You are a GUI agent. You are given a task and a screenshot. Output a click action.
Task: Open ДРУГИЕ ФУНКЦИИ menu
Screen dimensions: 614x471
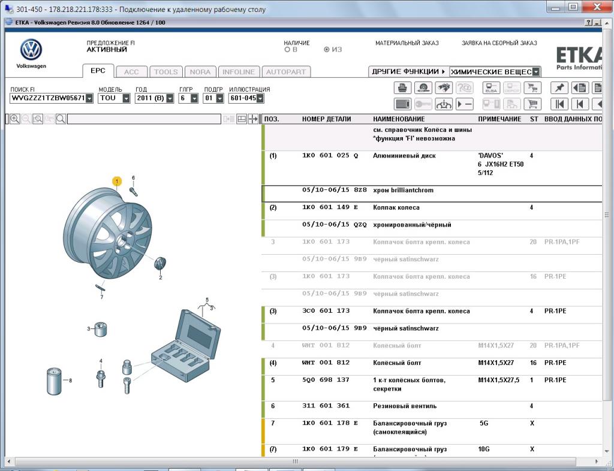[x=408, y=71]
